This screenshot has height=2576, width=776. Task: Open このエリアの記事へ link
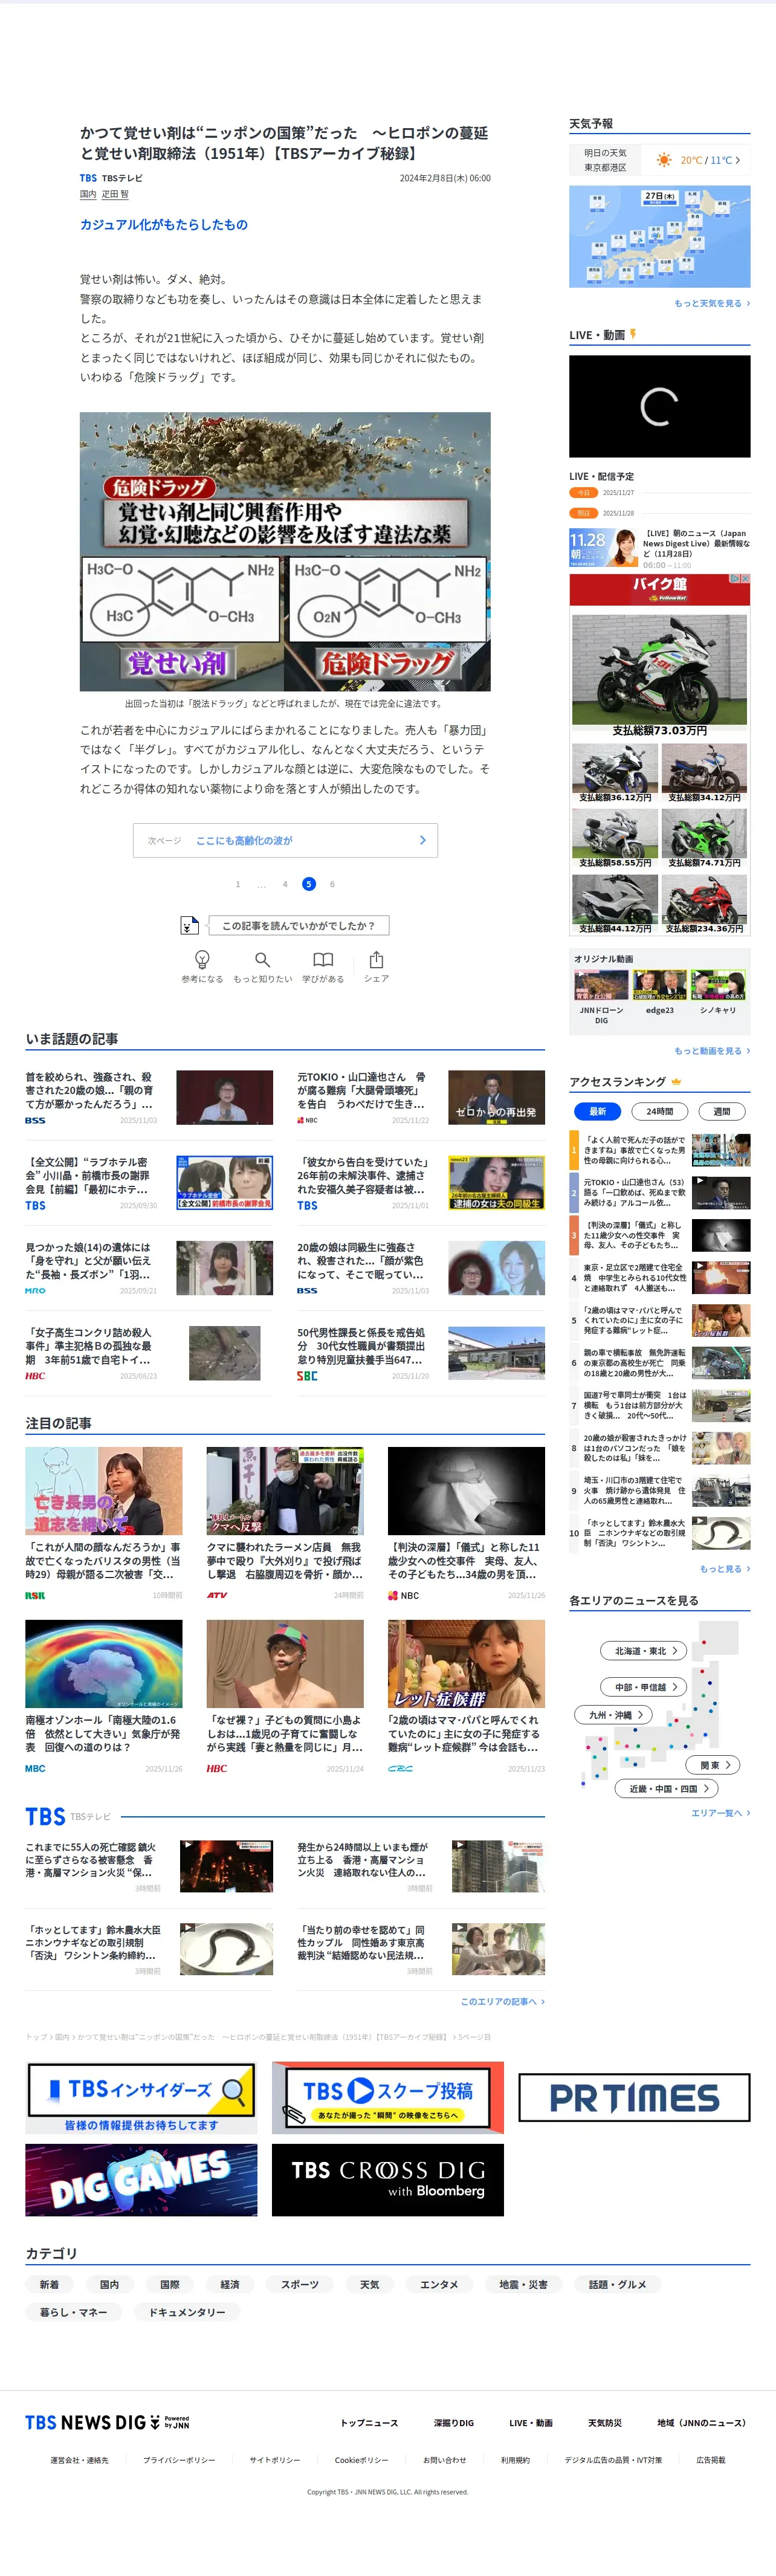[502, 2001]
